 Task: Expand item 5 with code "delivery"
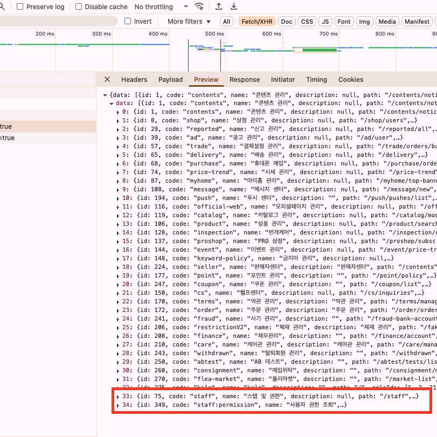(118, 155)
